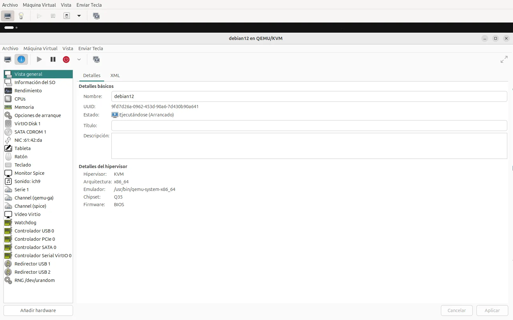Click the red power shutdown button
Screen dimensions: 513x320
point(66,59)
